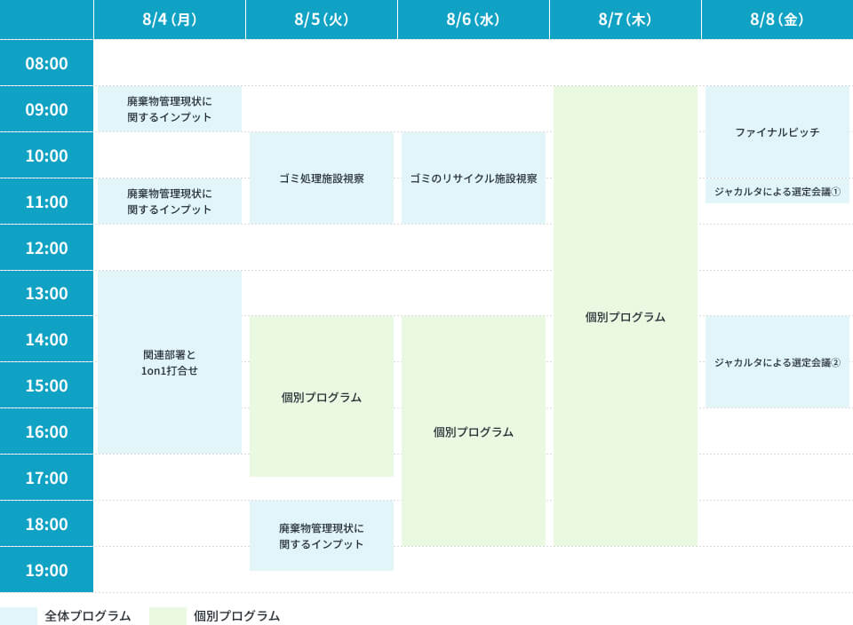Open the ゴミ処理施設視察 block
Screen dimensions: 853x625
point(322,178)
